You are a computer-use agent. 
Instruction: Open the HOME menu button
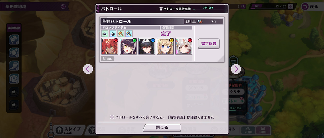tap(263, 130)
